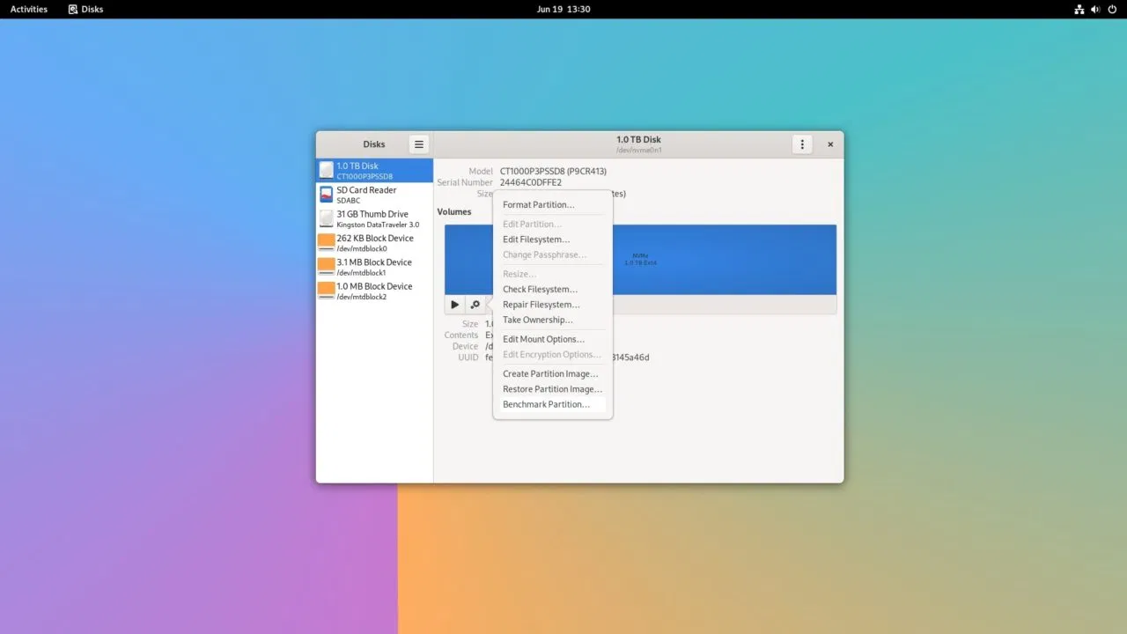Open Edit Mount Options dialog
Image resolution: width=1127 pixels, height=634 pixels.
click(543, 339)
